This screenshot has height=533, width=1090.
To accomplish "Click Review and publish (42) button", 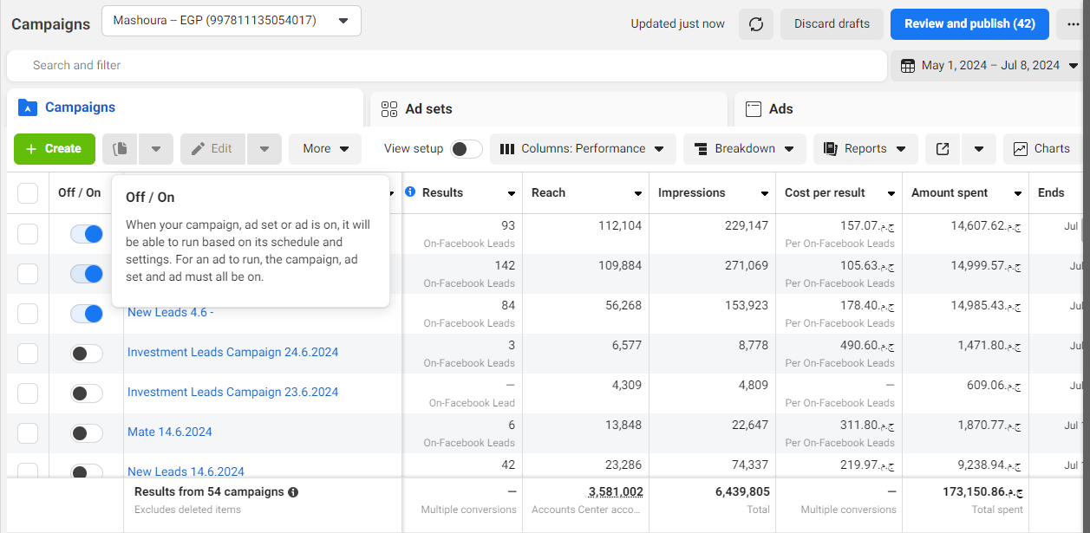I will 969,24.
